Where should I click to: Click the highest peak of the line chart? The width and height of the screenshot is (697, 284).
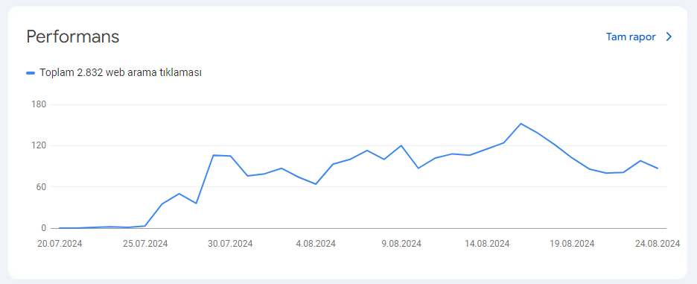[521, 123]
